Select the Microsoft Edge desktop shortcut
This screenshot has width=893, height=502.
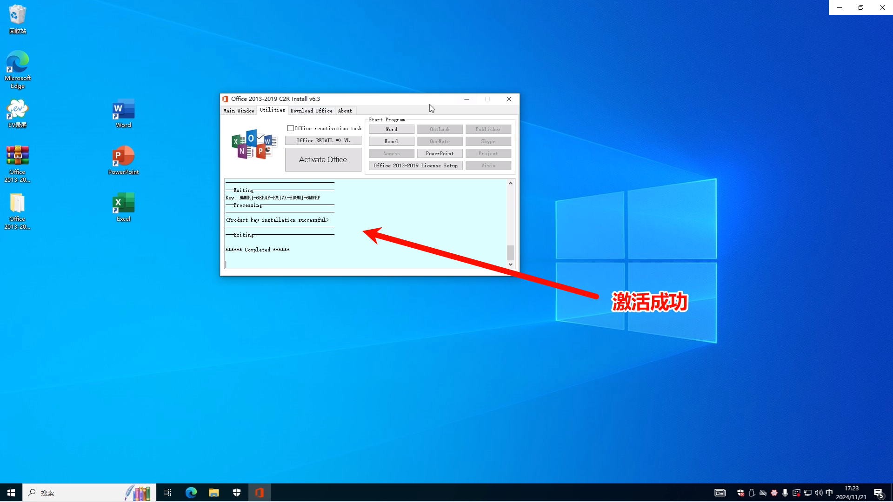[17, 70]
